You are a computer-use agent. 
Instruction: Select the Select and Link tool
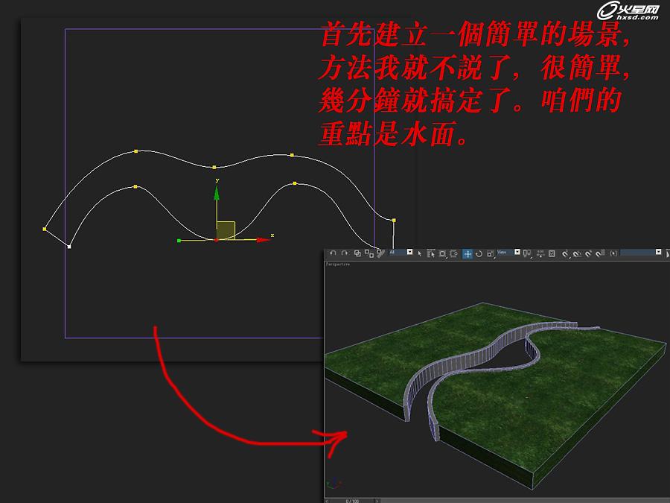(358, 253)
